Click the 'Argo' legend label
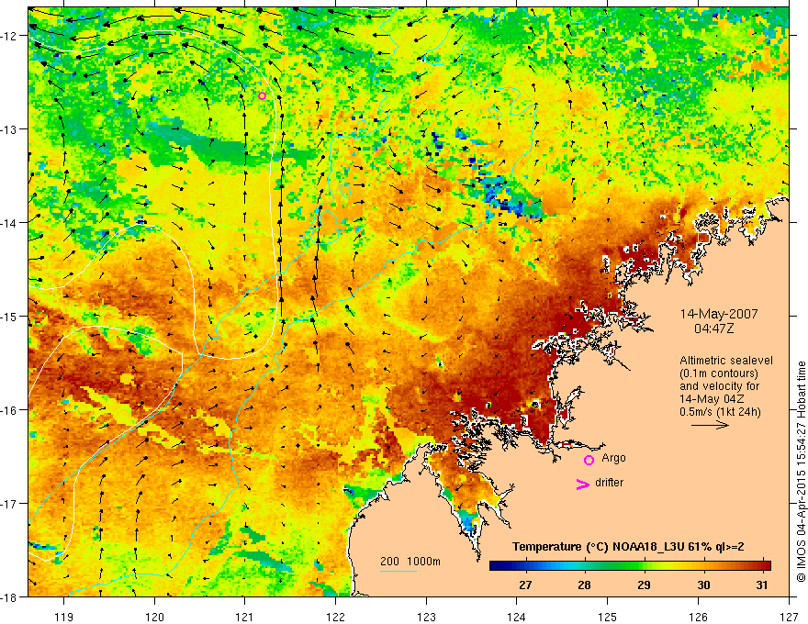This screenshot has width=808, height=624. [x=613, y=458]
